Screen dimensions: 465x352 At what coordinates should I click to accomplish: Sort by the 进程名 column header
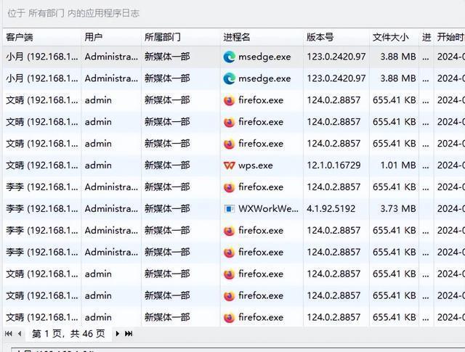tap(262, 37)
